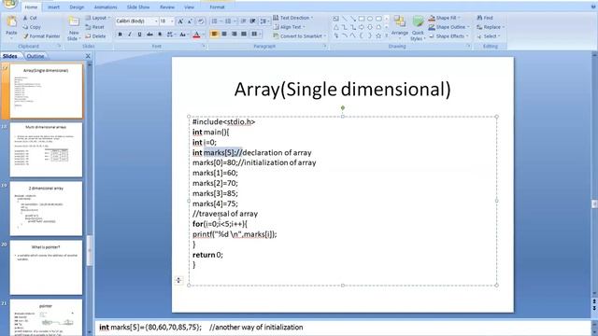
Task: Justify the paragraph text
Action: tap(244, 35)
